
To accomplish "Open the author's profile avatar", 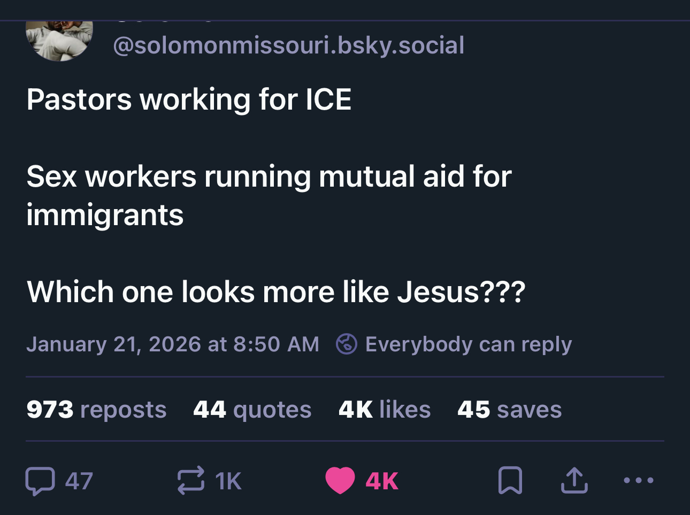I will tap(59, 40).
